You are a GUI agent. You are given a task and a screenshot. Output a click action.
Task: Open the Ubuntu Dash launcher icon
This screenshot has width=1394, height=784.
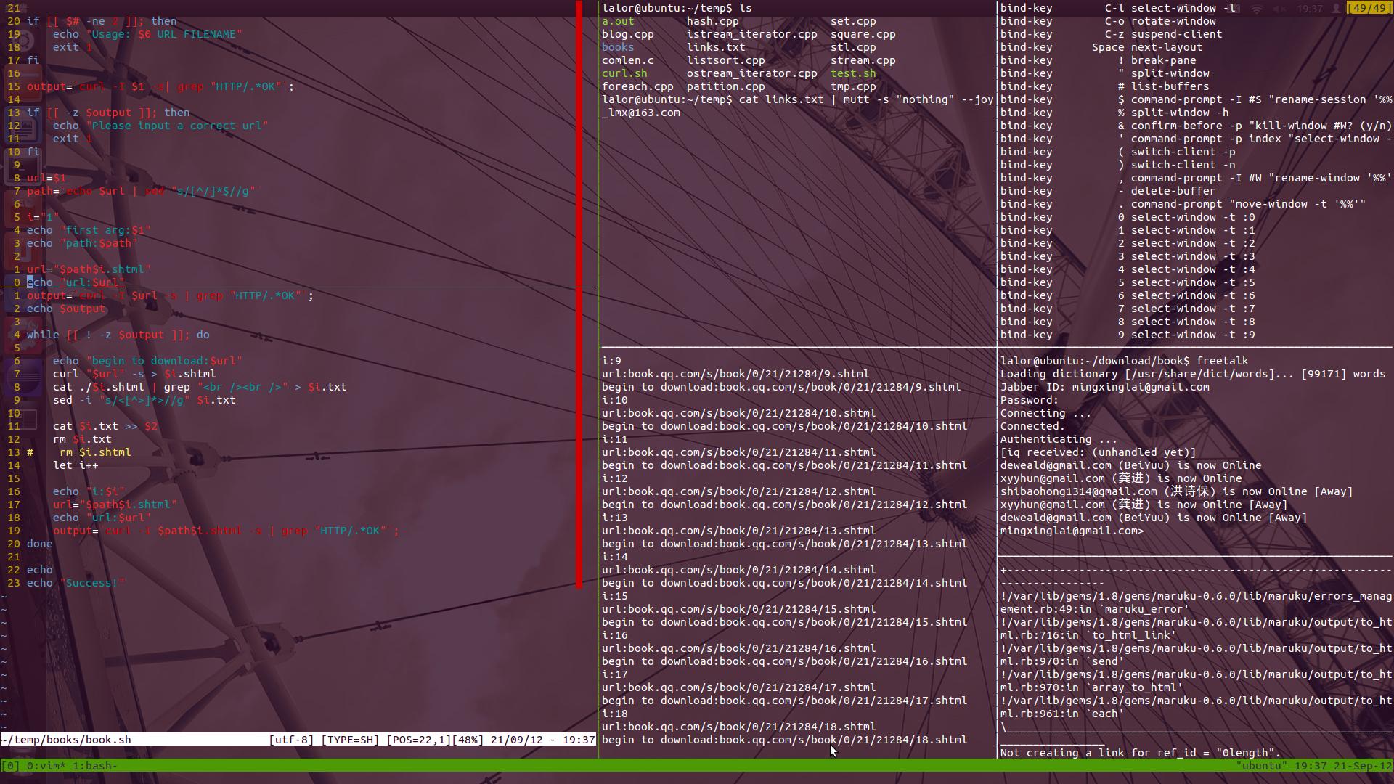point(23,41)
